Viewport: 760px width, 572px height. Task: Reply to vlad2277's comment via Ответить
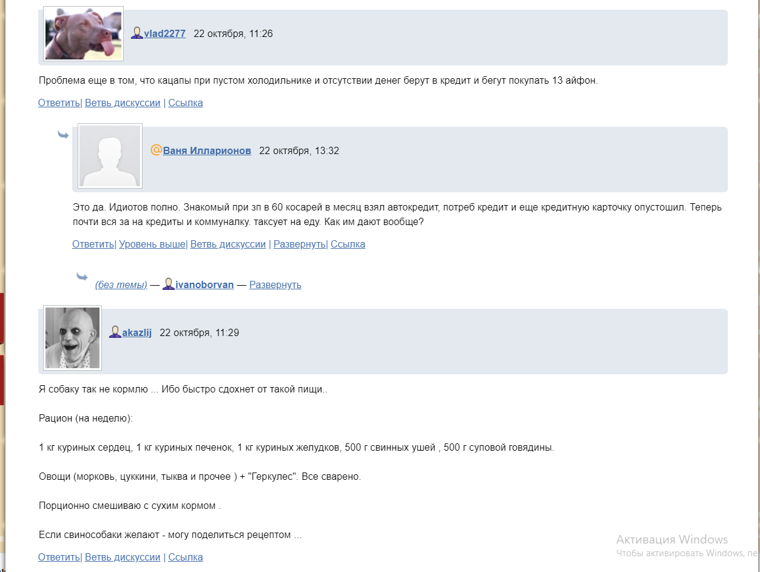(x=59, y=103)
